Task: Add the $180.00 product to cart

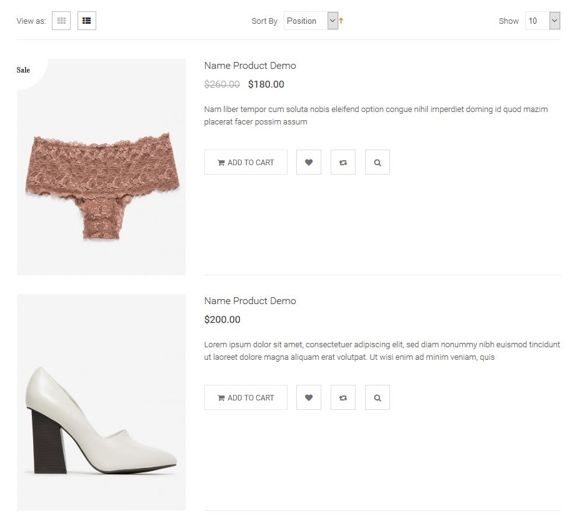Action: point(246,162)
